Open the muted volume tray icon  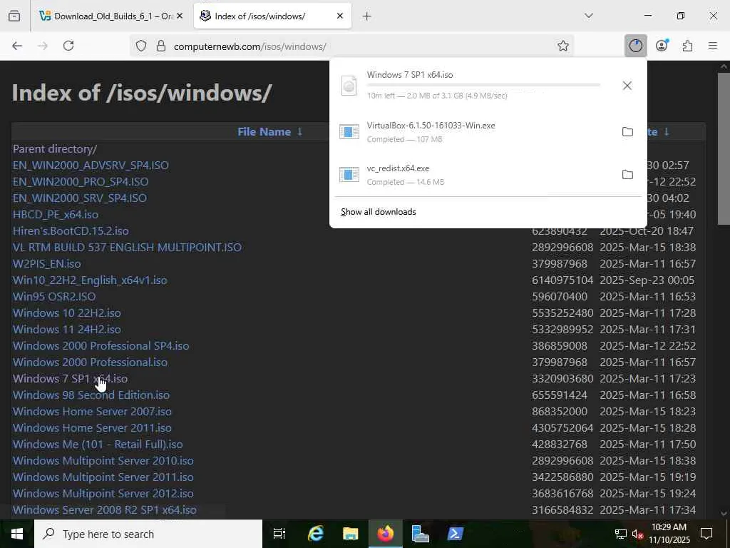point(637,534)
